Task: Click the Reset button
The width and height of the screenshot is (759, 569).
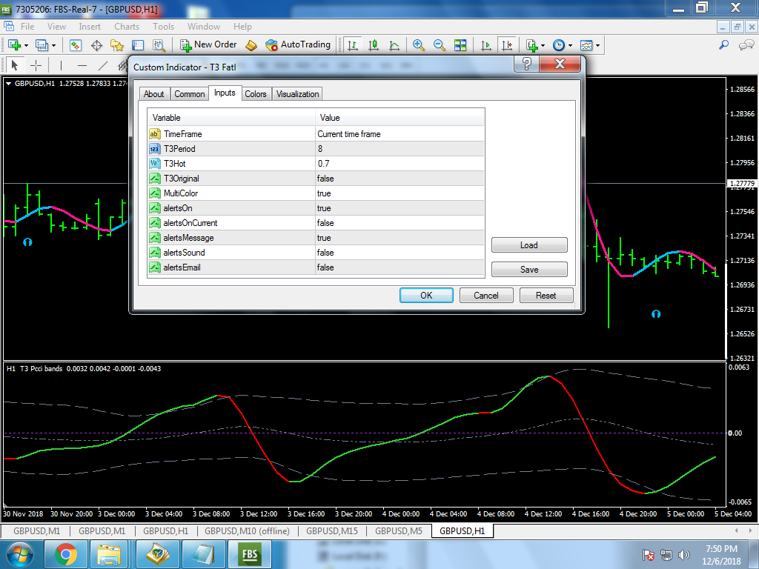Action: (x=546, y=295)
